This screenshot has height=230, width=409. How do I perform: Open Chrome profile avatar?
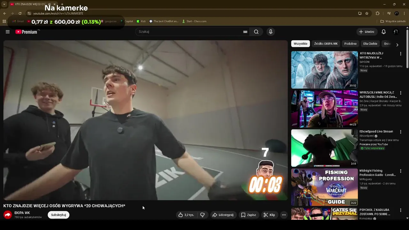pyautogui.click(x=397, y=13)
